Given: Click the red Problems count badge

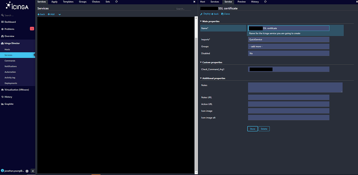Looking at the screenshot, I should coord(32,29).
